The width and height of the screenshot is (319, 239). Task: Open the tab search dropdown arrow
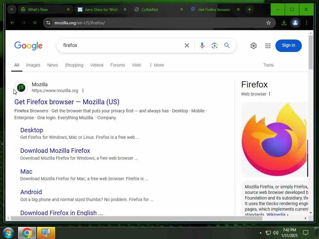point(12,10)
